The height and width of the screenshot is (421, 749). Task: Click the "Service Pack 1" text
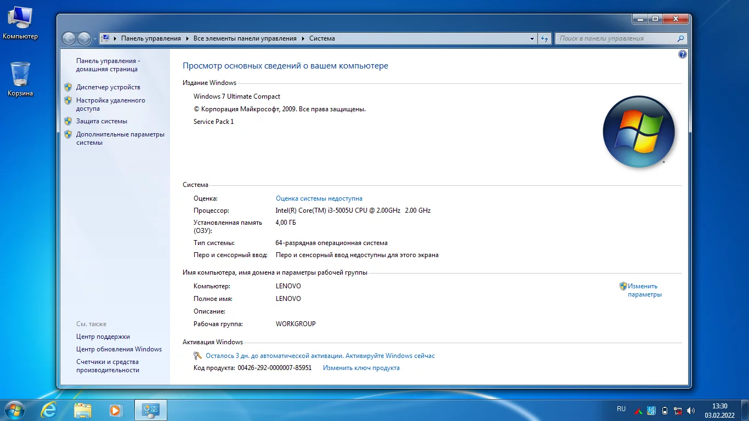tap(214, 122)
